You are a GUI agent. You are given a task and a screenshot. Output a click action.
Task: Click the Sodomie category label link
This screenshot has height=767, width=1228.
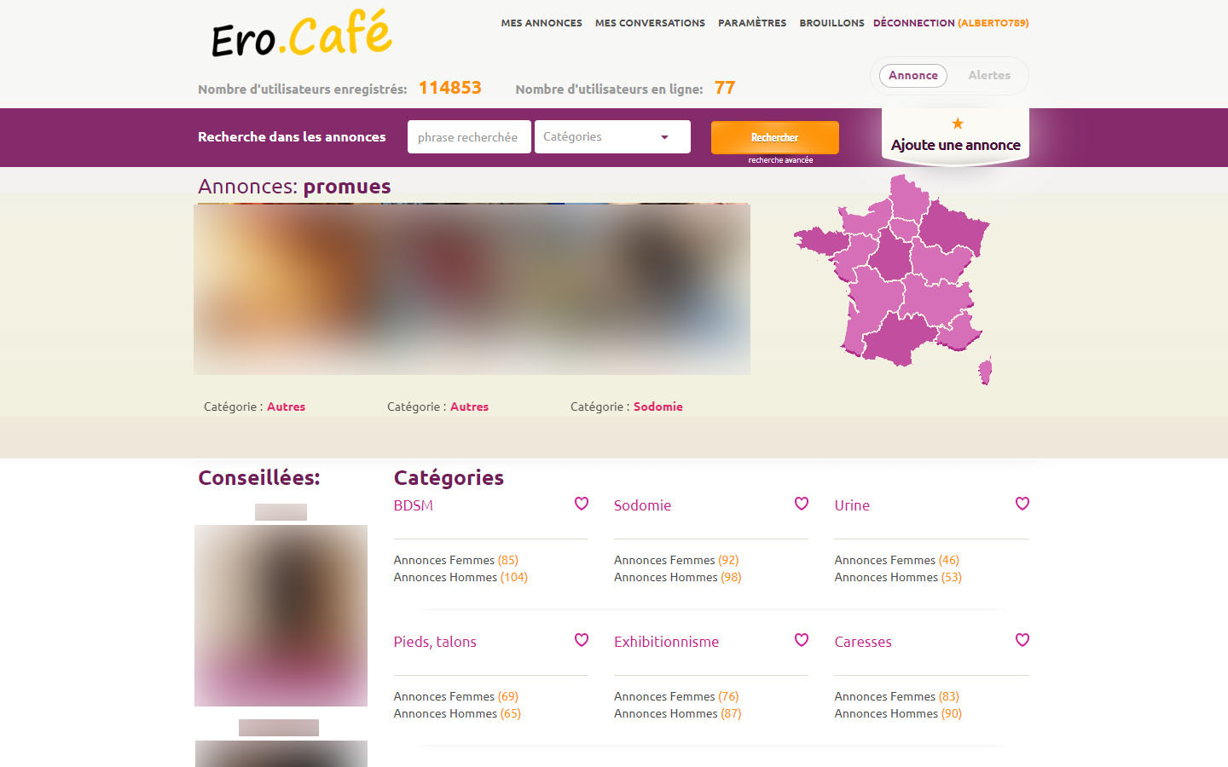pos(642,505)
